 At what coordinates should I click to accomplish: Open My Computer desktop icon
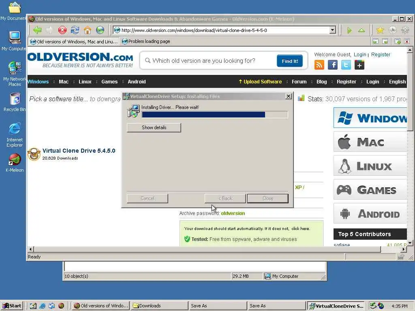(14, 41)
